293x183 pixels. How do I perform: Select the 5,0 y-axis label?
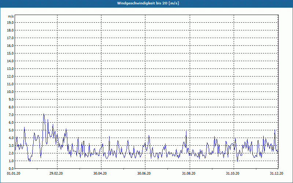pos(11,130)
